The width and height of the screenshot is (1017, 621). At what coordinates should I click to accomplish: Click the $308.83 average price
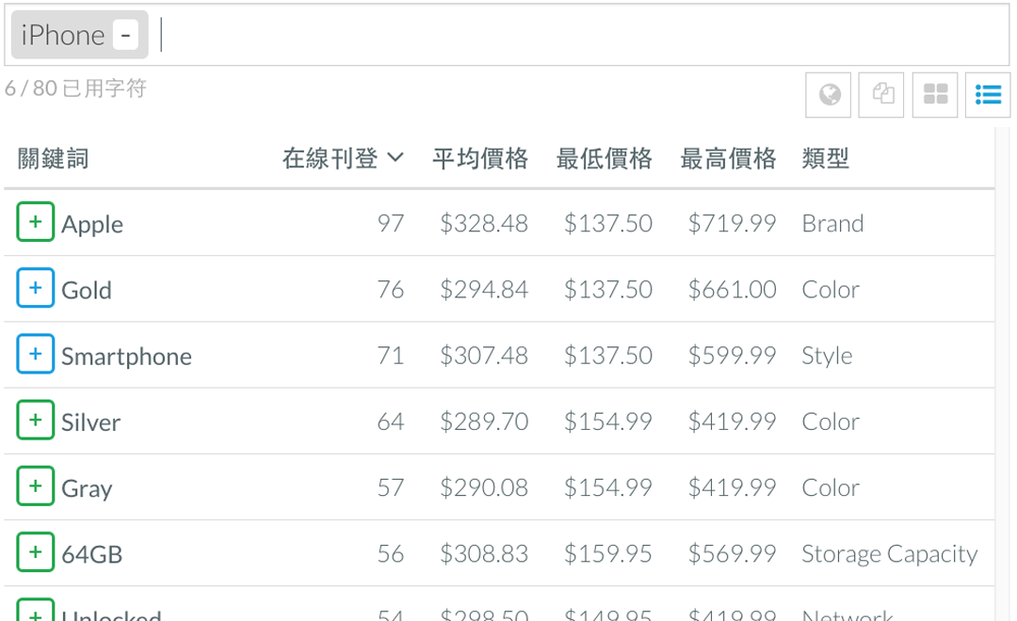tap(484, 554)
